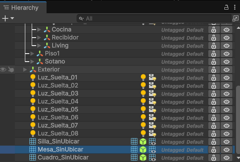240x162 pixels.
Task: Select Luz_Suelta_07 in the hierarchy
Action: (x=58, y=125)
